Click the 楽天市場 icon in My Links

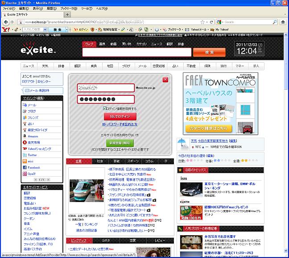tap(25, 143)
